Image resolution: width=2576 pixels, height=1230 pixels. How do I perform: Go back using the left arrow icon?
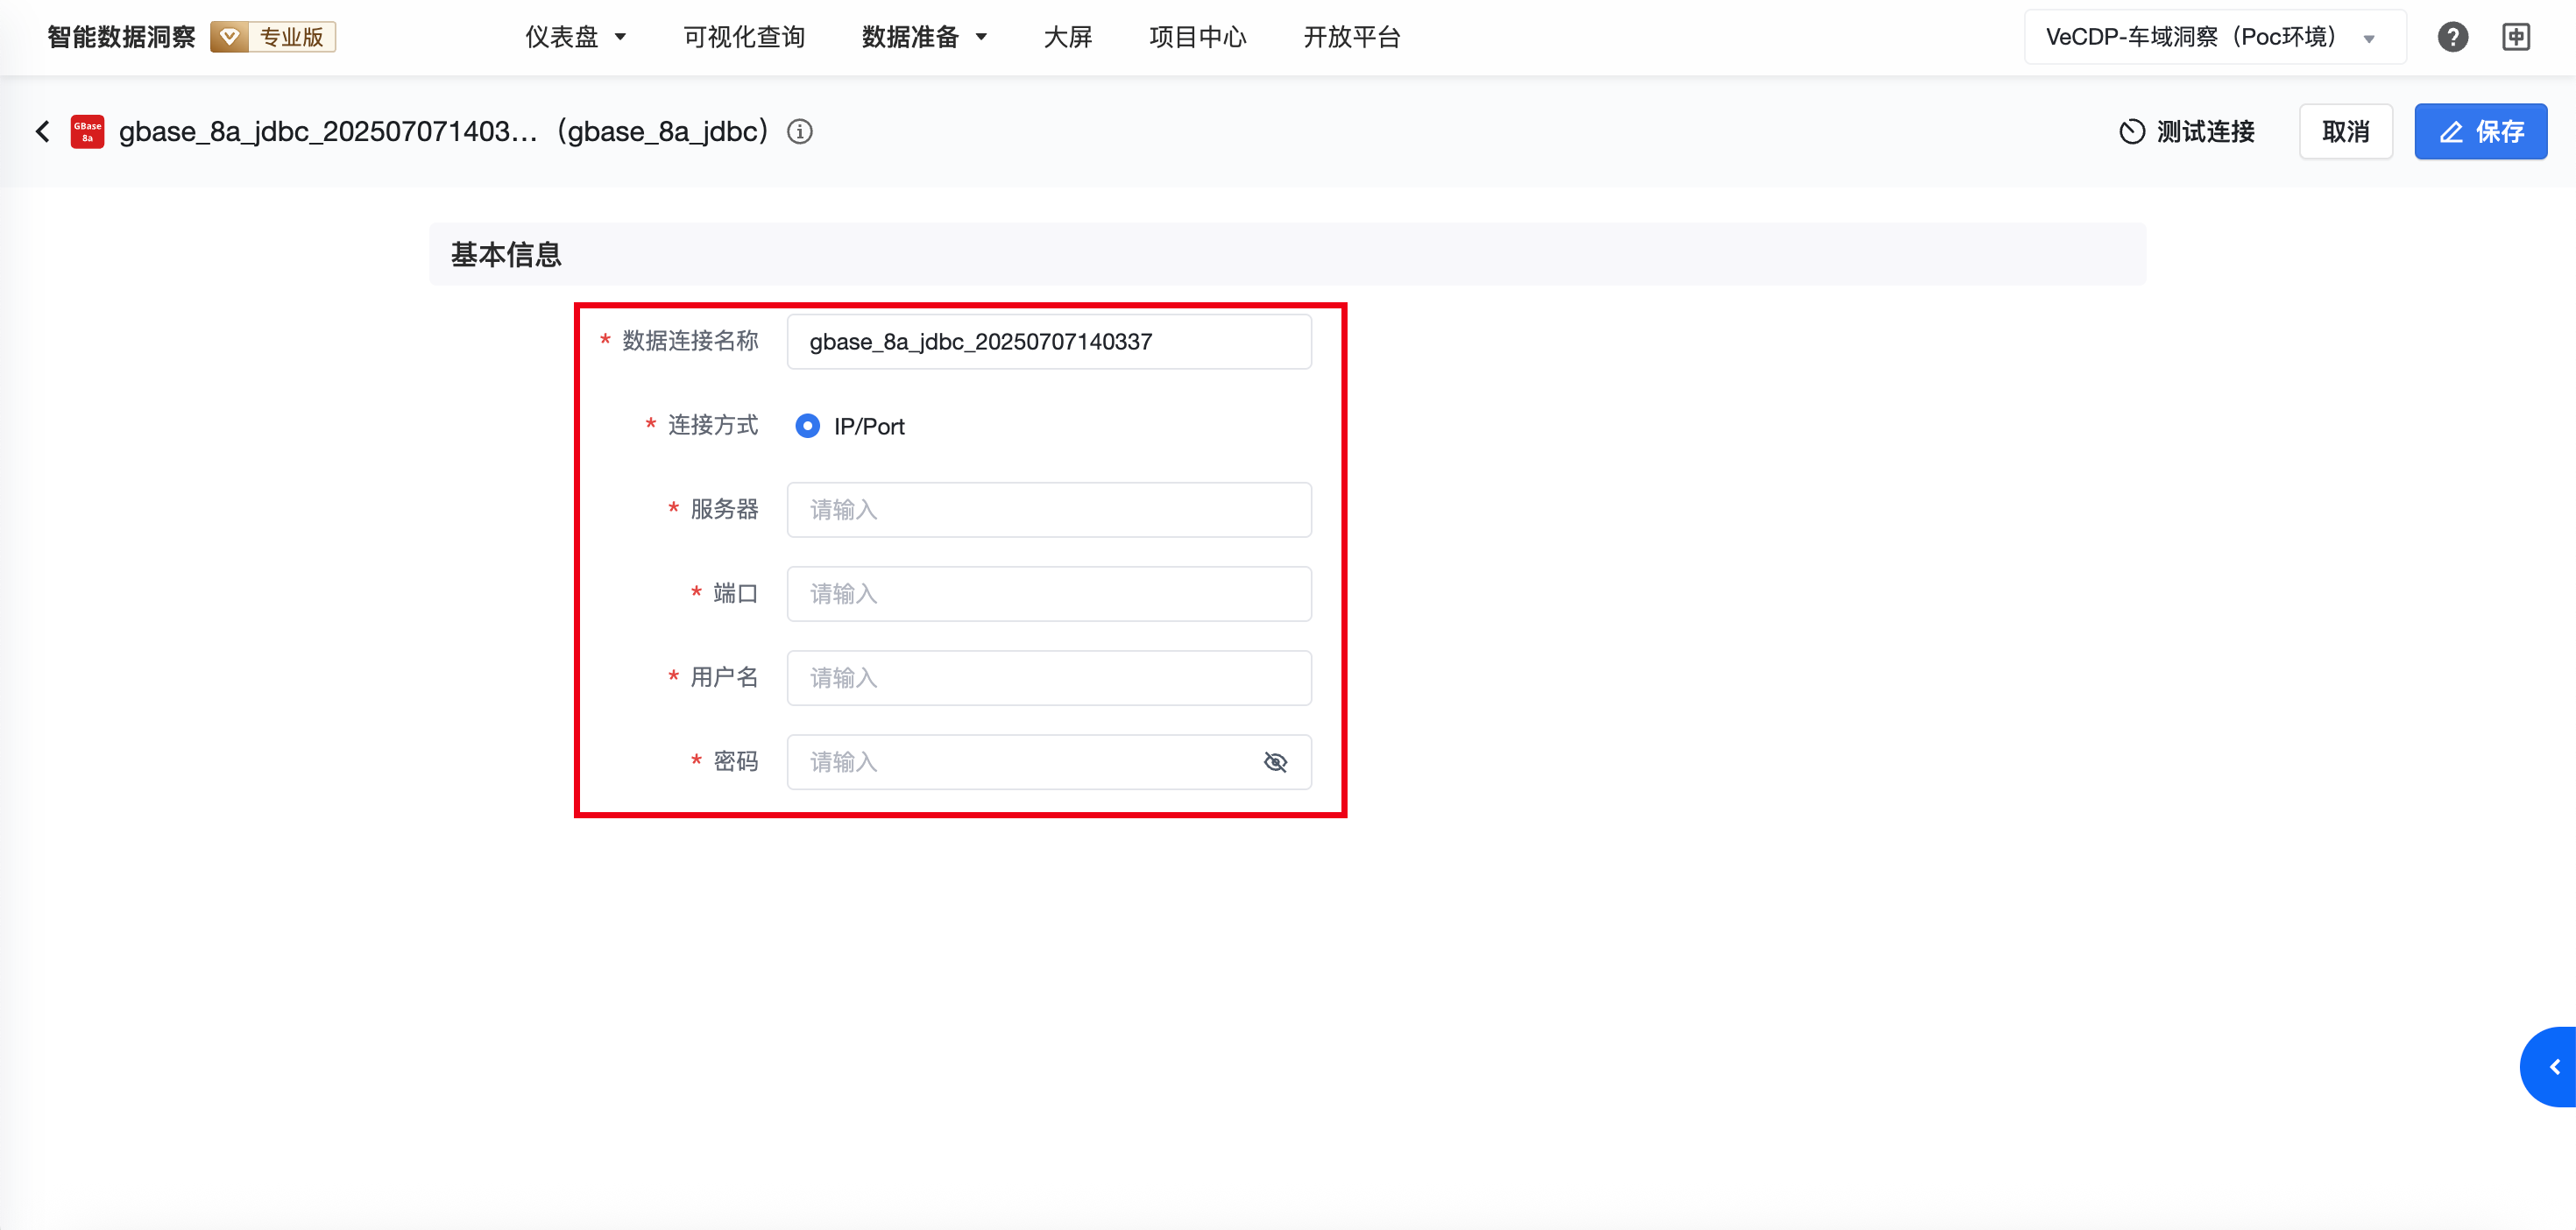(x=43, y=131)
